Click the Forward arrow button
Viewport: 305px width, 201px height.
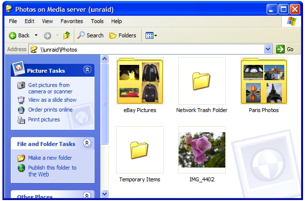point(48,35)
